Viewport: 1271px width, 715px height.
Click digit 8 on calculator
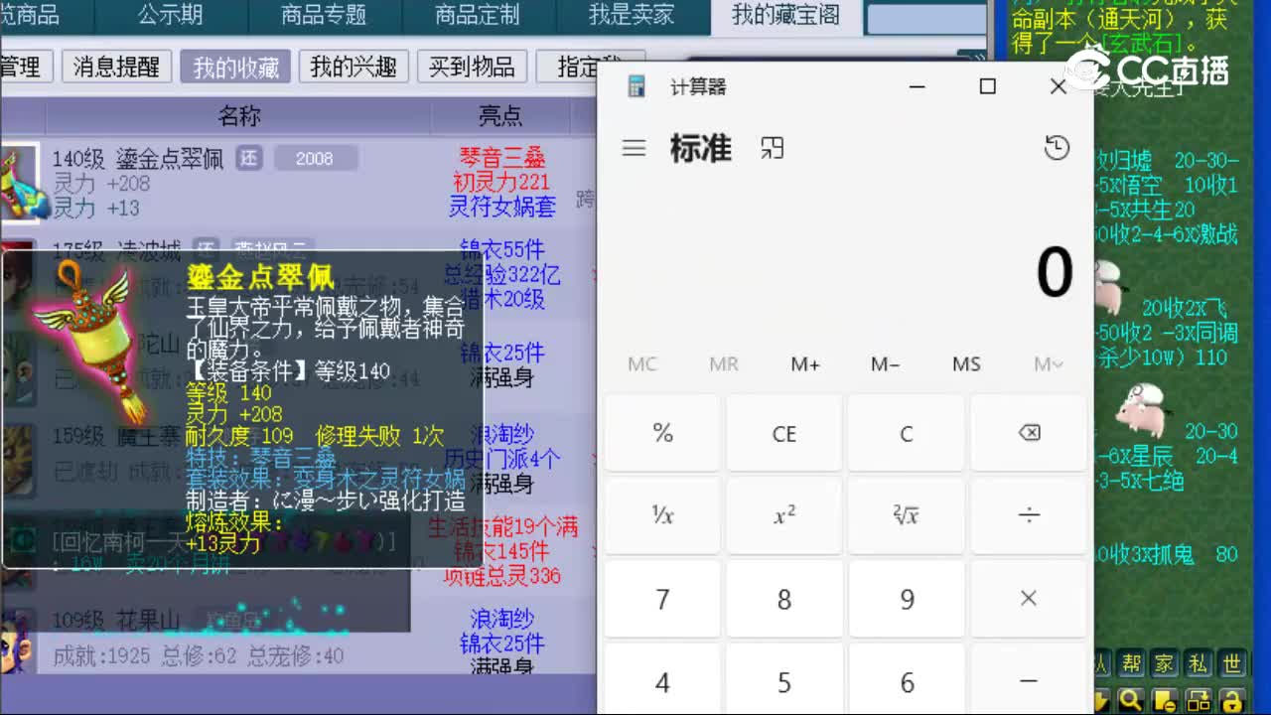784,599
